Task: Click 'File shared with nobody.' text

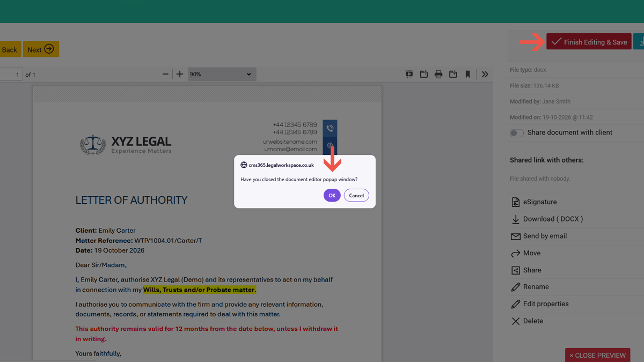Action: click(x=540, y=179)
